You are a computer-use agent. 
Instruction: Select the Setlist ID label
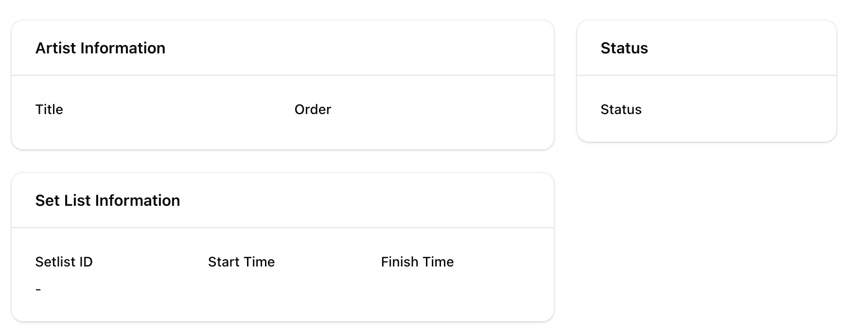[64, 262]
